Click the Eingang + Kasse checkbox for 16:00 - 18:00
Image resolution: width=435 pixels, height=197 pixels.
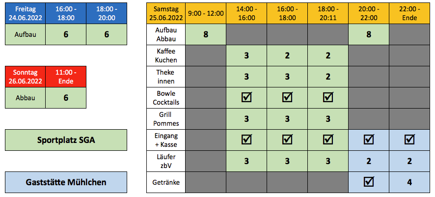coord(287,140)
